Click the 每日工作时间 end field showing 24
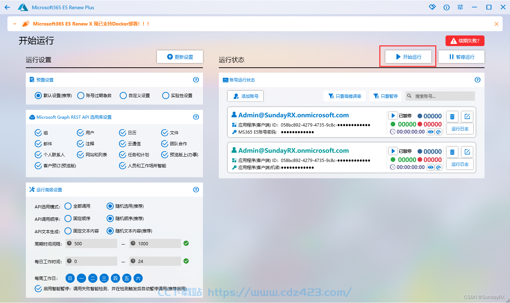Viewport: 510px width, 303px height. pos(155,261)
